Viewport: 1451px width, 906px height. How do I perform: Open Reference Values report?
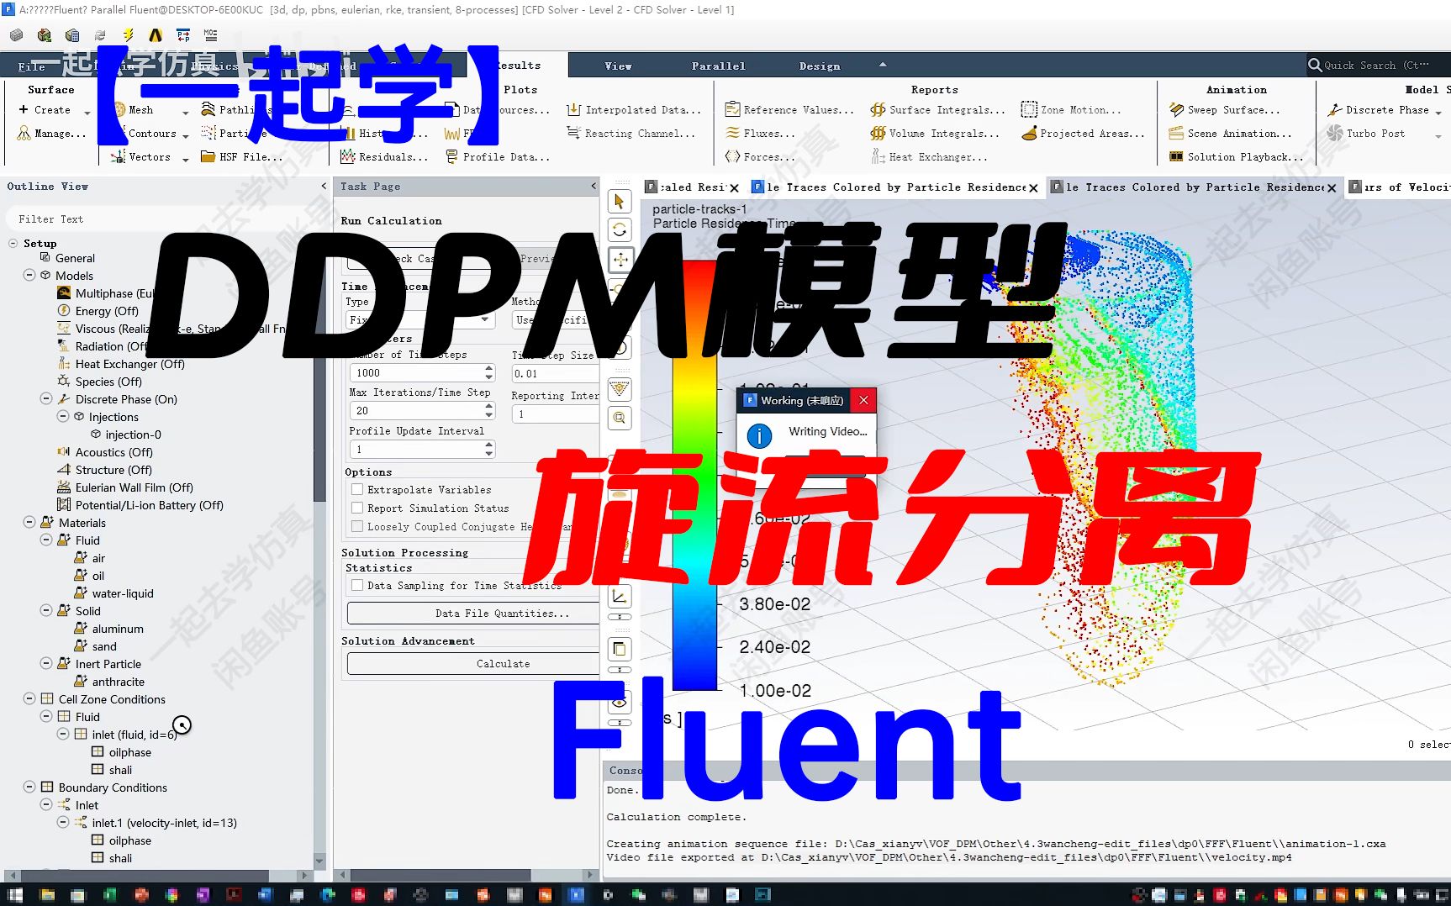789,110
